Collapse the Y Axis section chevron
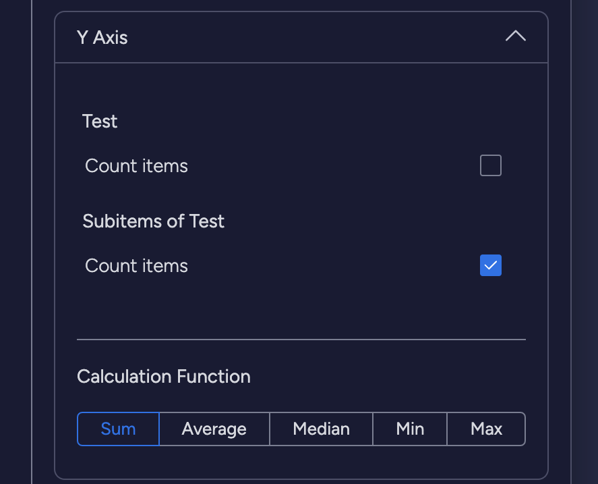Viewport: 598px width, 484px height. pyautogui.click(x=515, y=37)
